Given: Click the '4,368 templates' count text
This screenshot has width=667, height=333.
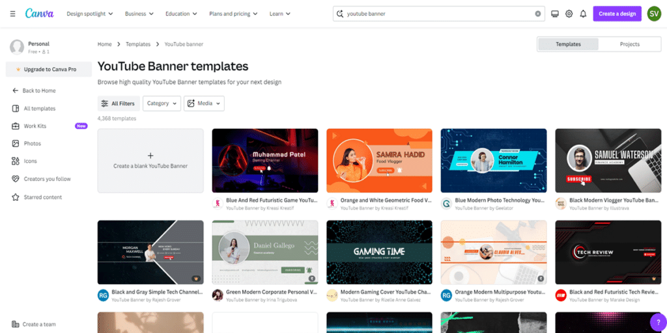Looking at the screenshot, I should [117, 118].
